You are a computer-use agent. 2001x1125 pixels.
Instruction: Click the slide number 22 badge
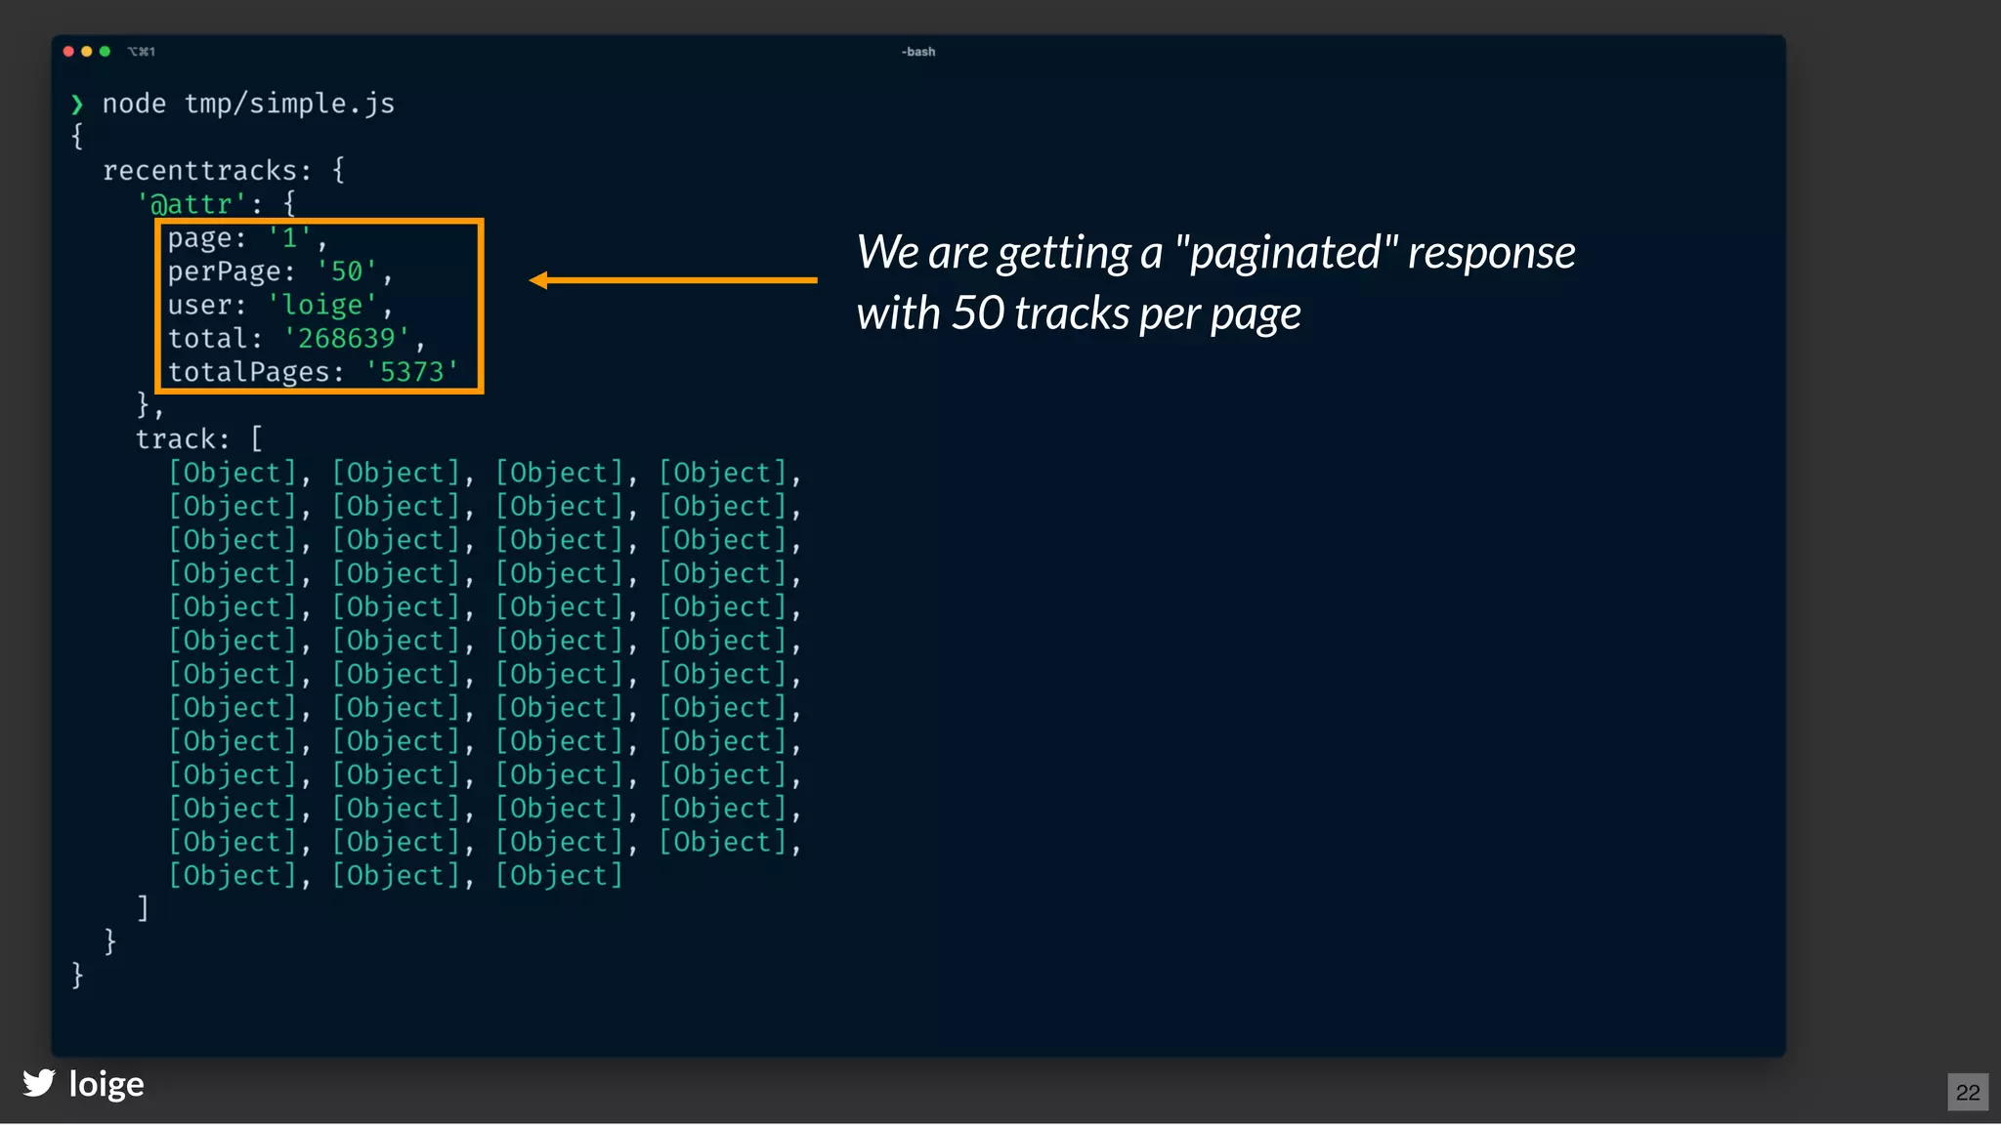(1967, 1092)
